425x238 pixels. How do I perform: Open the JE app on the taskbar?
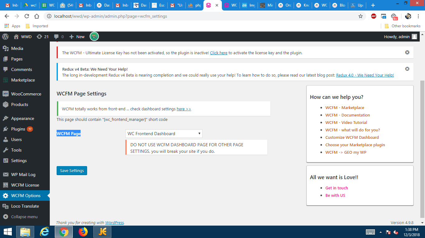[102, 232]
